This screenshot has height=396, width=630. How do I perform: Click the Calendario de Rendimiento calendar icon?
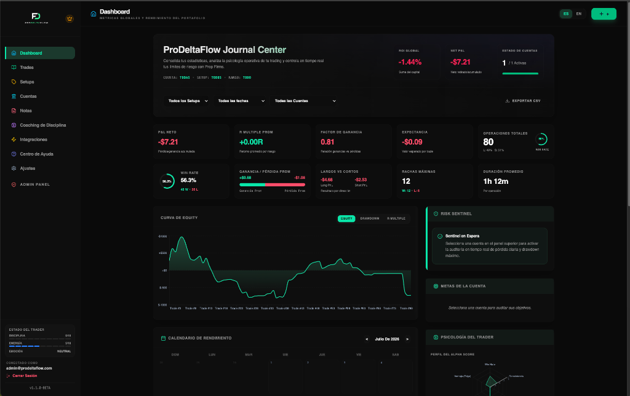[163, 338]
